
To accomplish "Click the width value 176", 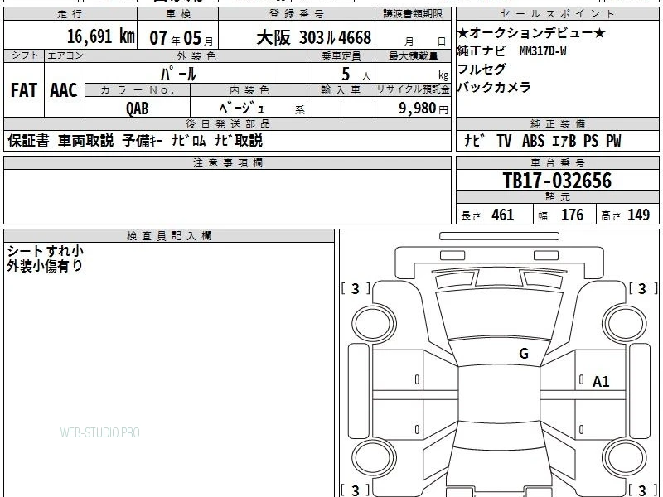I will pyautogui.click(x=572, y=215).
